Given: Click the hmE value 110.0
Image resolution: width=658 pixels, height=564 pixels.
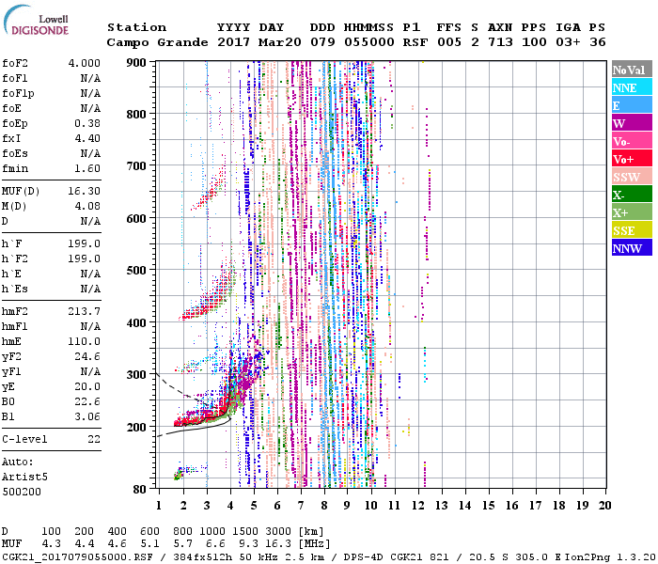Looking at the screenshot, I should point(85,341).
